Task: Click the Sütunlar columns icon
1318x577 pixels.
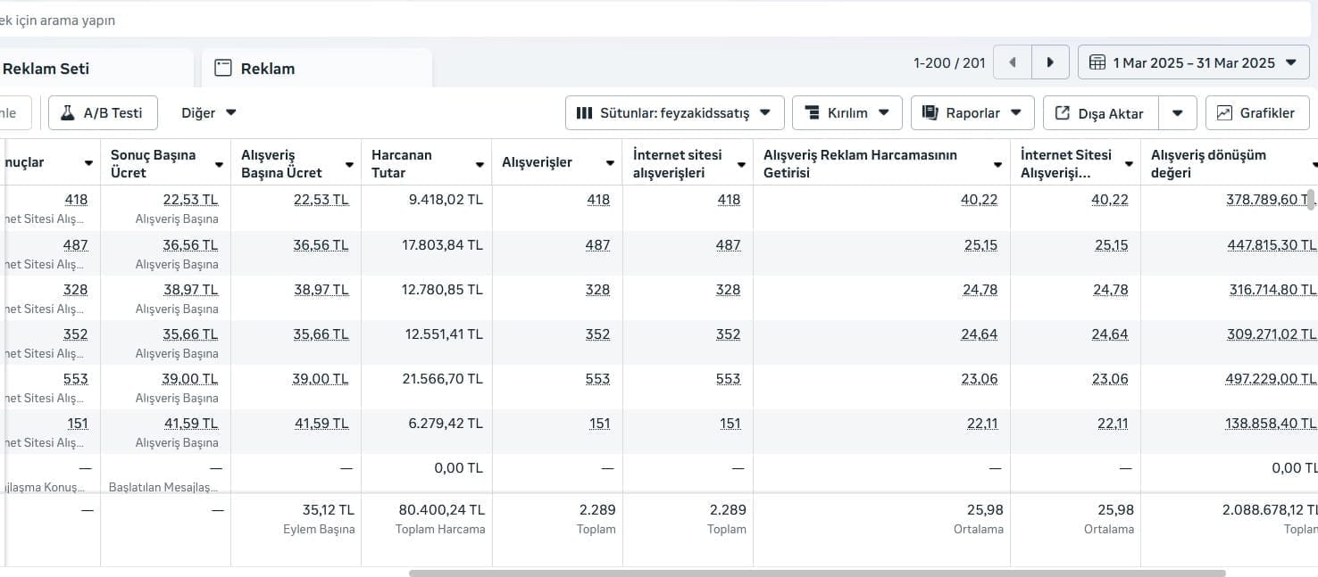Action: click(585, 113)
